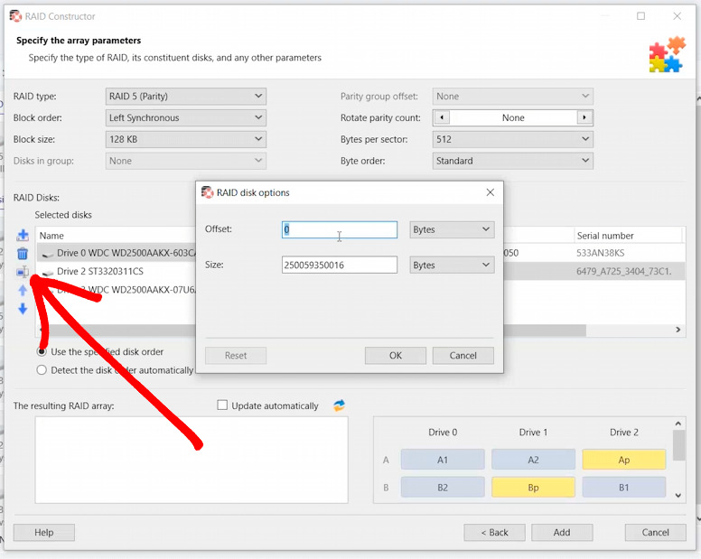Click the Offset input field
The width and height of the screenshot is (701, 559).
pyautogui.click(x=340, y=229)
